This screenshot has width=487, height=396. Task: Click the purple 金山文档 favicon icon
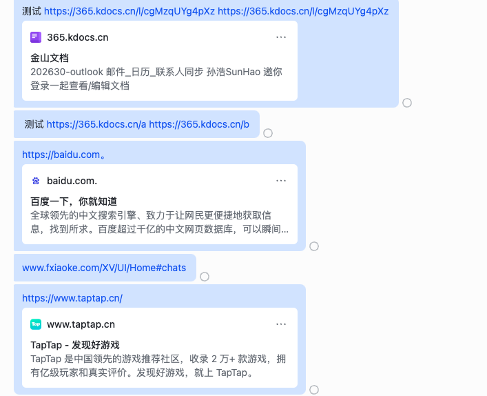tap(36, 37)
